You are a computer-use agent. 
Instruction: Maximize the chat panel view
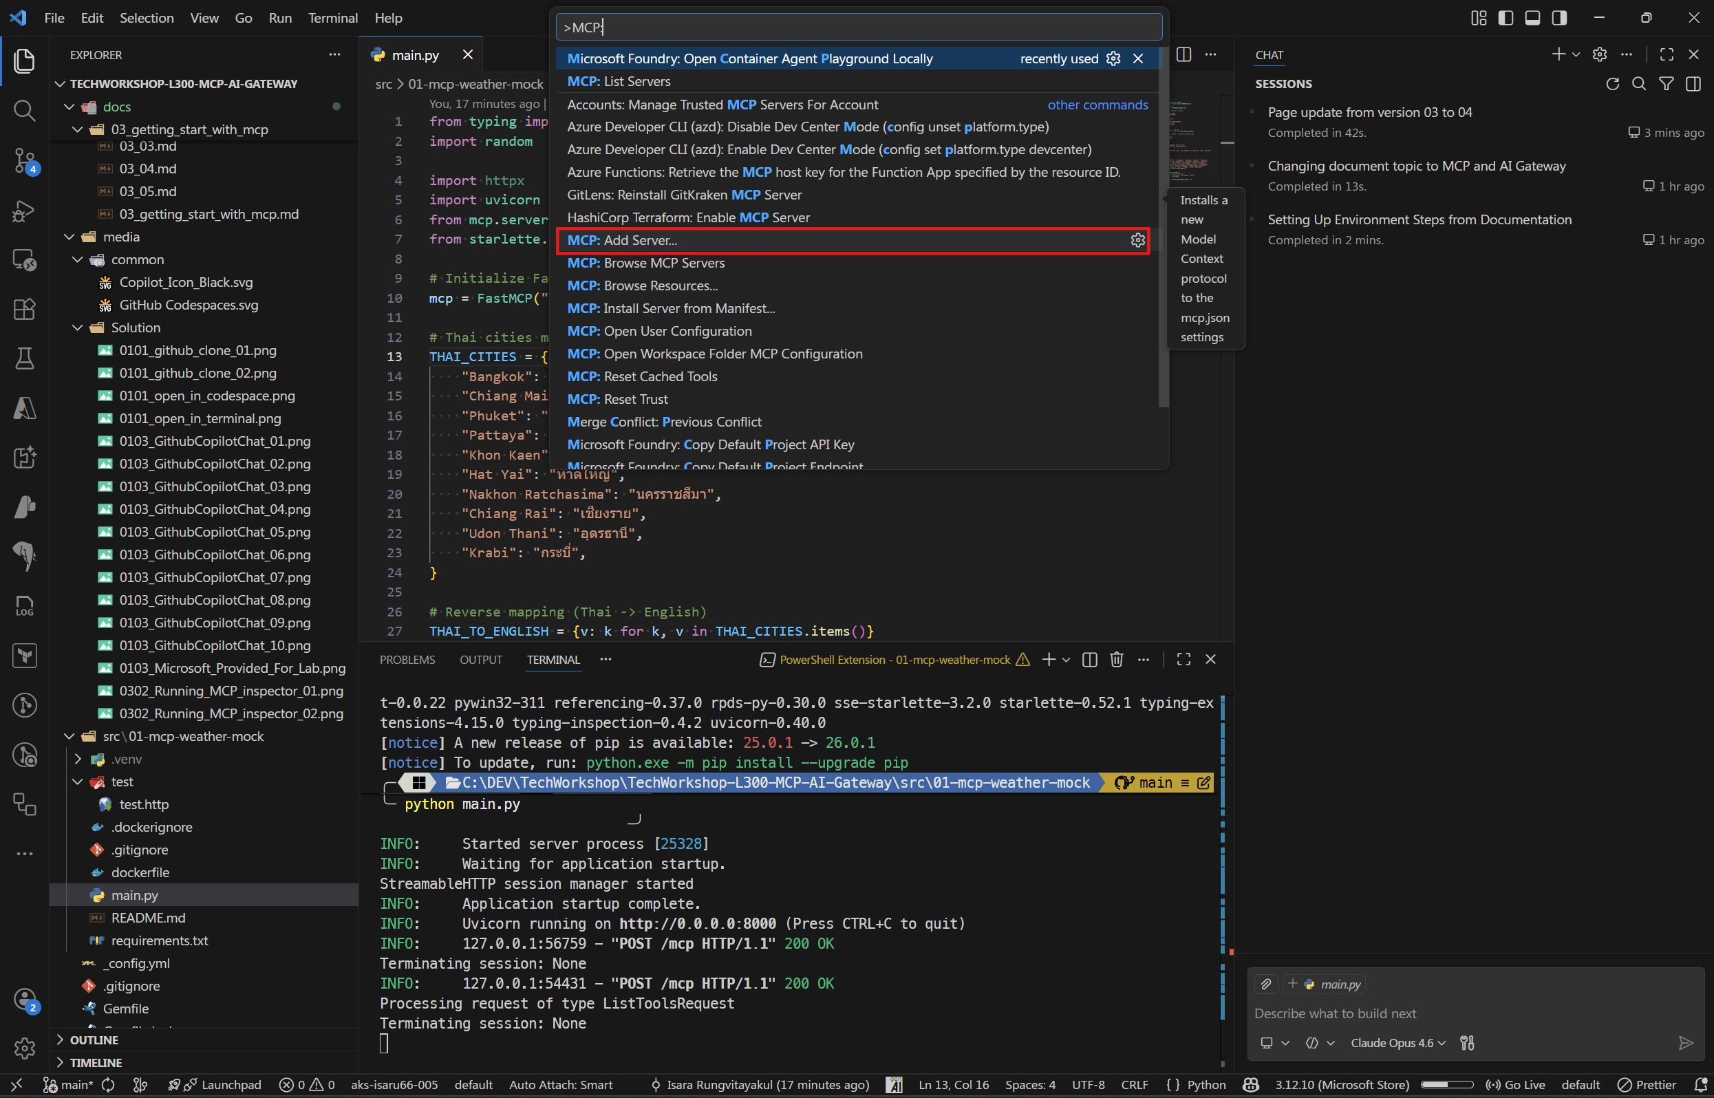coord(1667,54)
